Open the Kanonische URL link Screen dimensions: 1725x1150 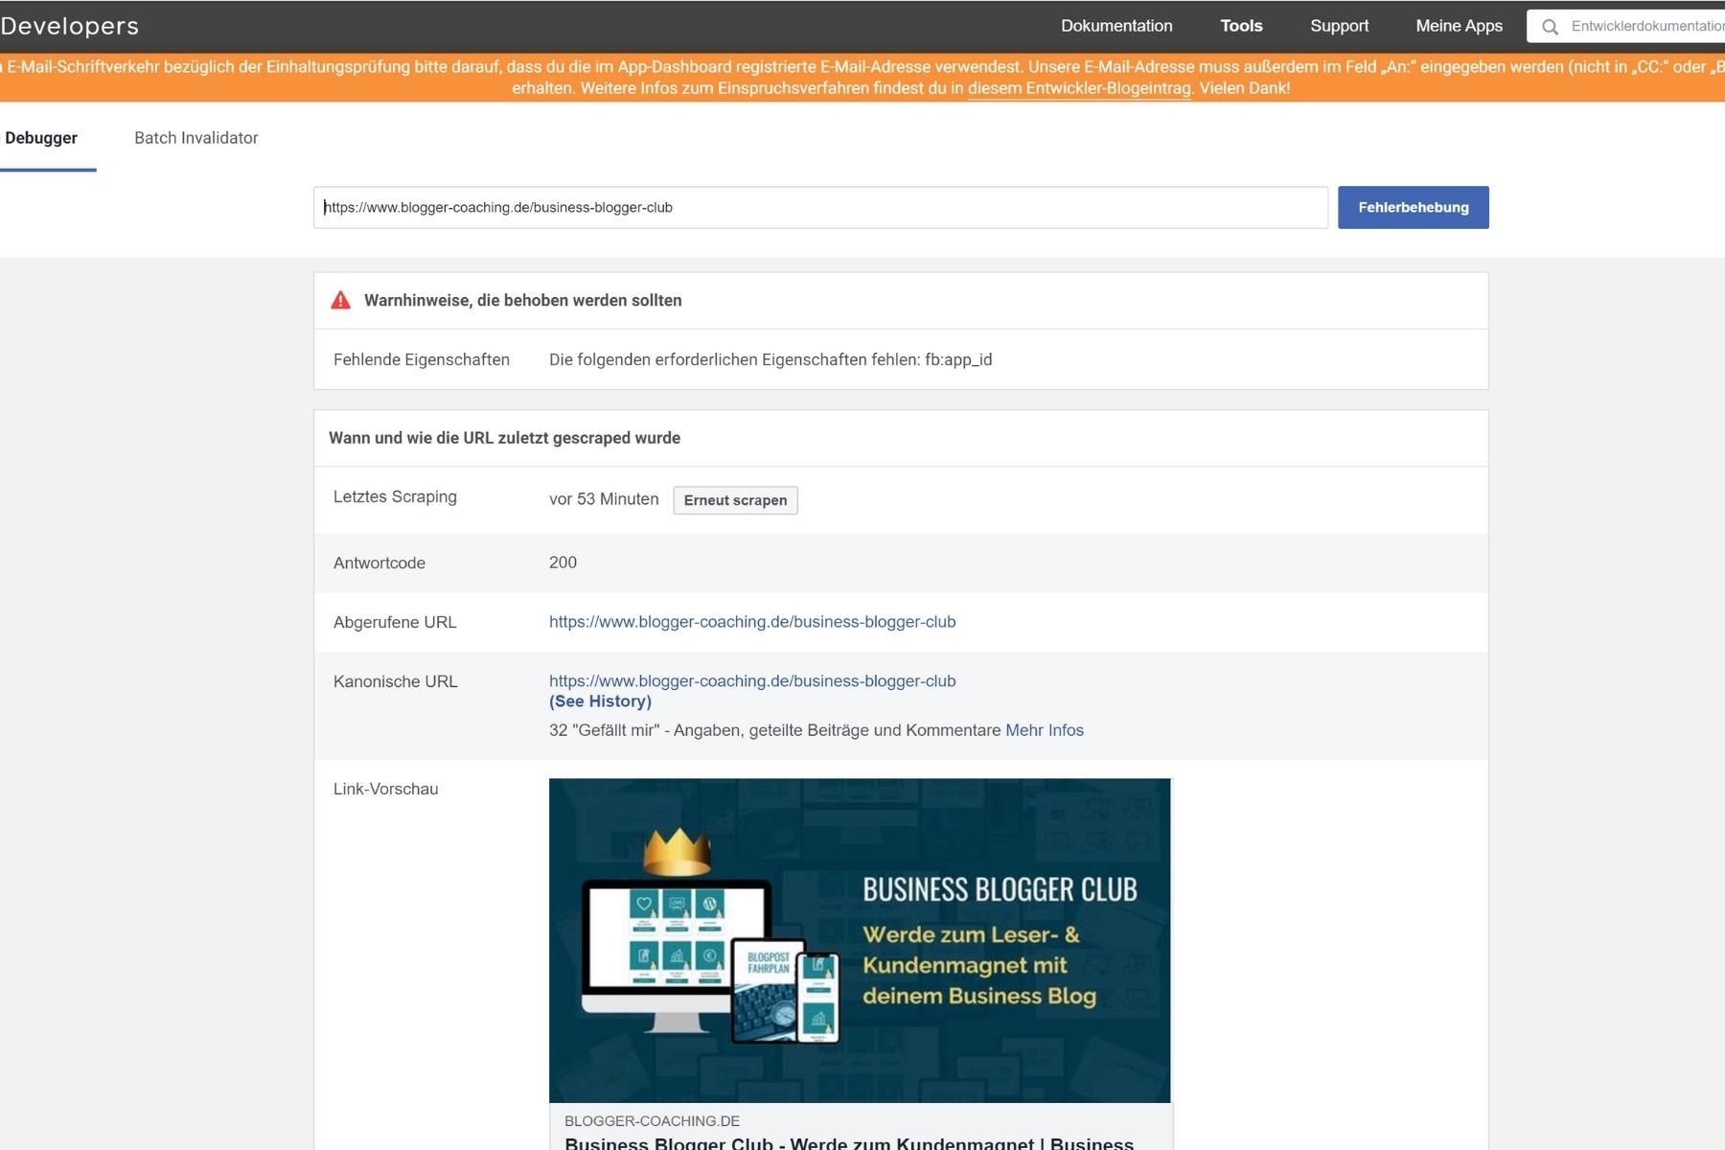tap(752, 681)
